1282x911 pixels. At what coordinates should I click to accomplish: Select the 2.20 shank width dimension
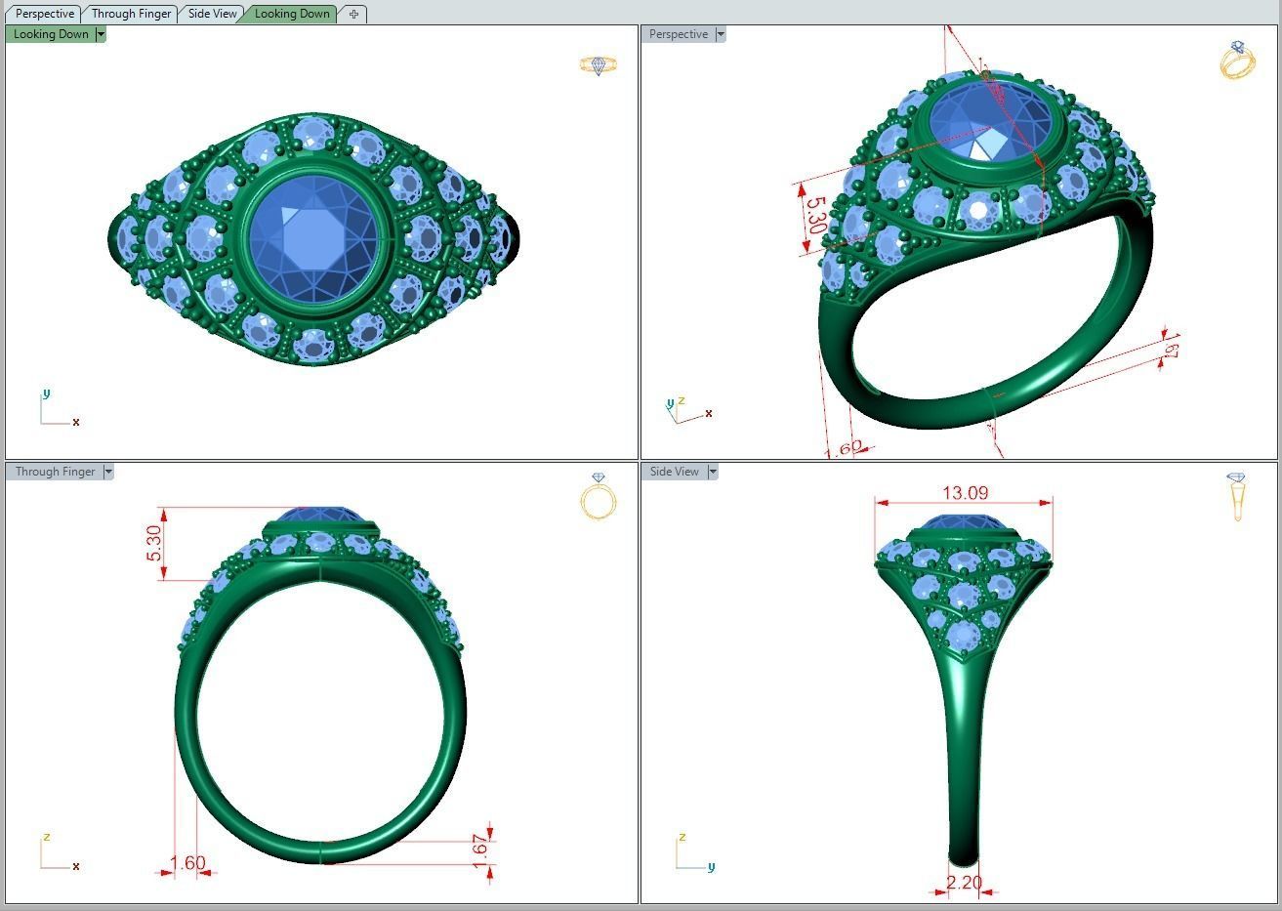(x=964, y=882)
